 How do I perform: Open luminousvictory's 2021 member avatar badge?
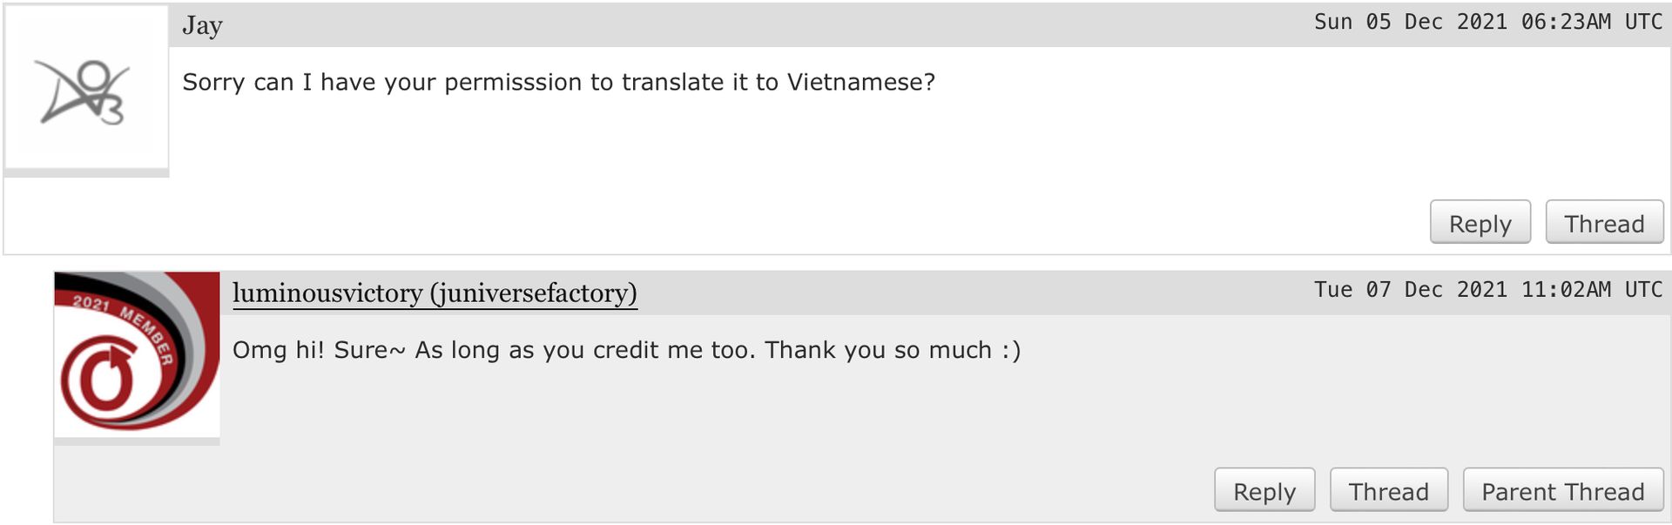(x=137, y=354)
